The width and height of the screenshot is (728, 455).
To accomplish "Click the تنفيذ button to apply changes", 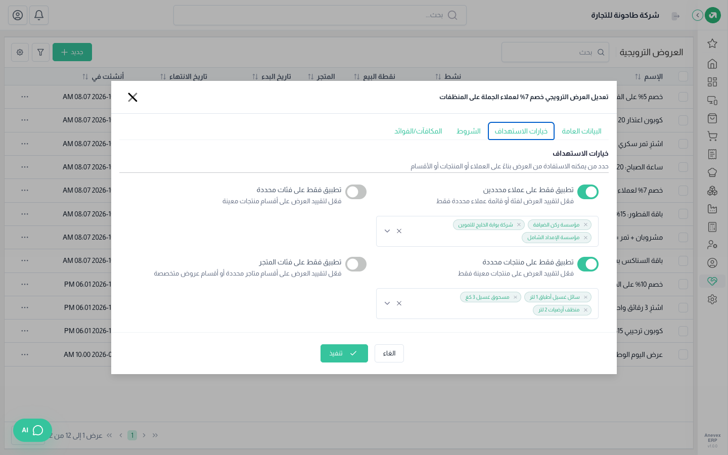I will coord(344,353).
